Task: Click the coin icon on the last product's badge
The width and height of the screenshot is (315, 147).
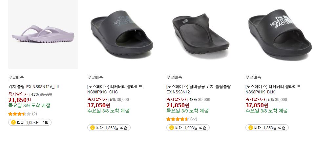Action: (x=251, y=128)
